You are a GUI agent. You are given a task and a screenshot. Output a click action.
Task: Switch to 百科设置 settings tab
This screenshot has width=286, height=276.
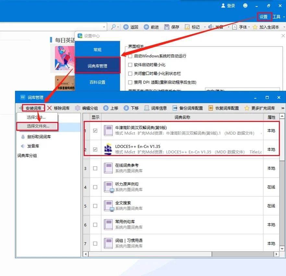click(x=98, y=82)
